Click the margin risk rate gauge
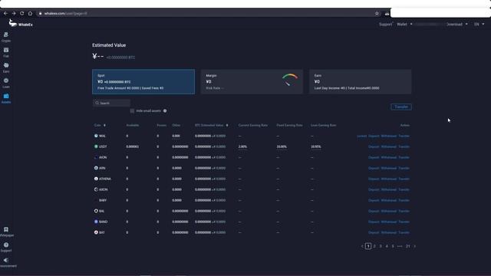 click(290, 80)
